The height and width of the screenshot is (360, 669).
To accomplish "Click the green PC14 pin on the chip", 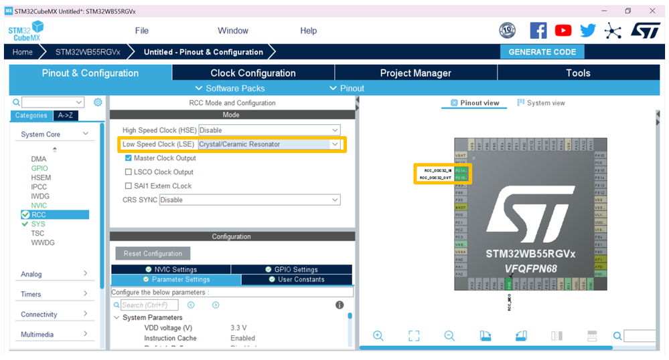I will 461,170.
